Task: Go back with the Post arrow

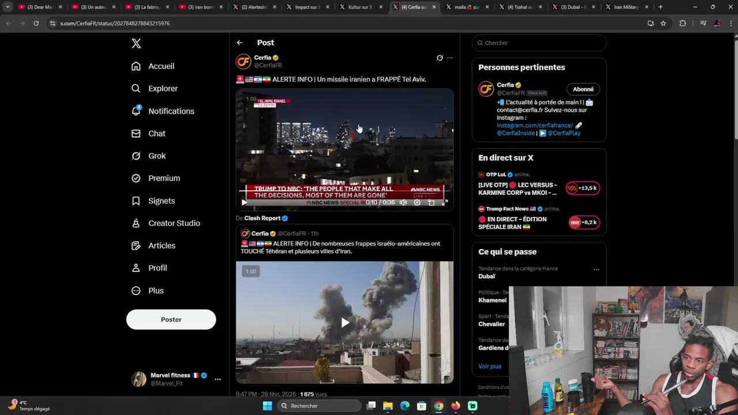Action: (x=240, y=43)
